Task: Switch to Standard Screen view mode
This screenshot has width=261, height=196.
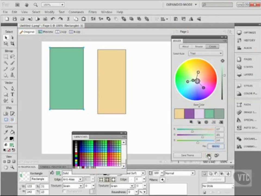Action: tap(5, 161)
